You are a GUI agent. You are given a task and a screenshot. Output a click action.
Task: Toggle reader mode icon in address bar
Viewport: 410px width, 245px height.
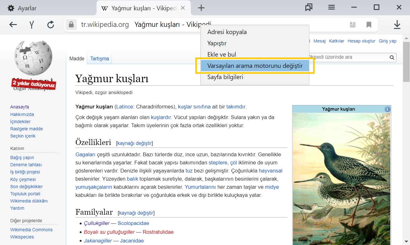coord(352,25)
